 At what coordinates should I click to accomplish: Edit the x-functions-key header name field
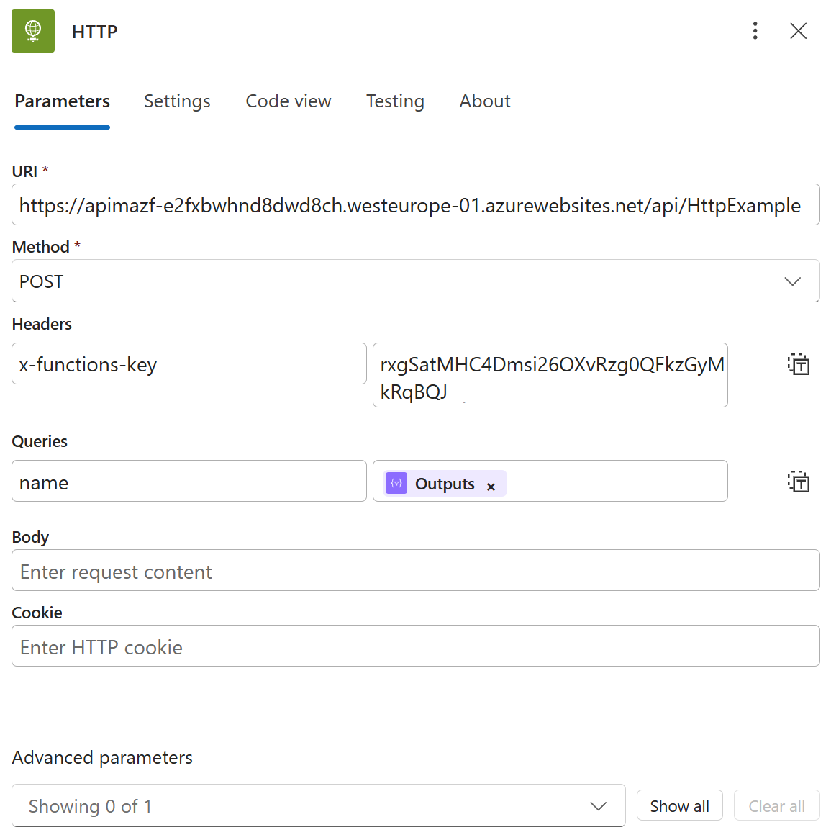189,364
